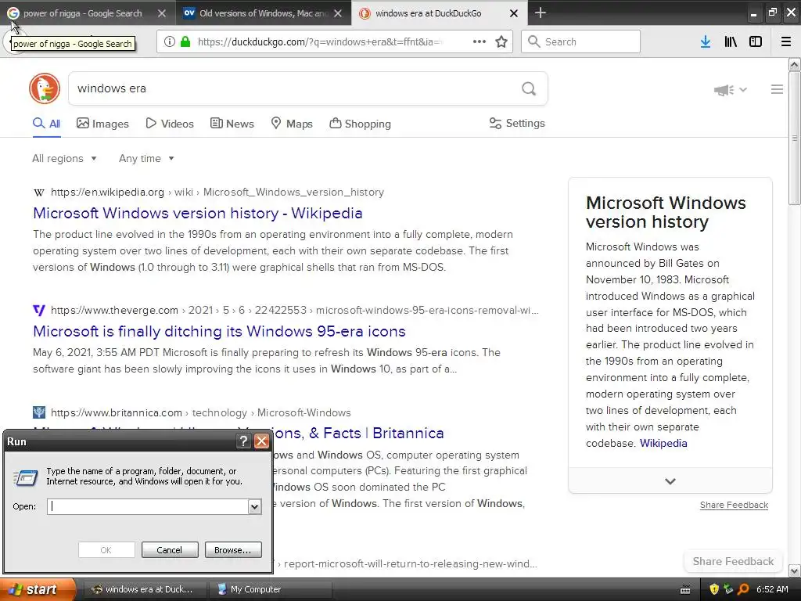Click the underlined Share Feedback link

click(734, 505)
